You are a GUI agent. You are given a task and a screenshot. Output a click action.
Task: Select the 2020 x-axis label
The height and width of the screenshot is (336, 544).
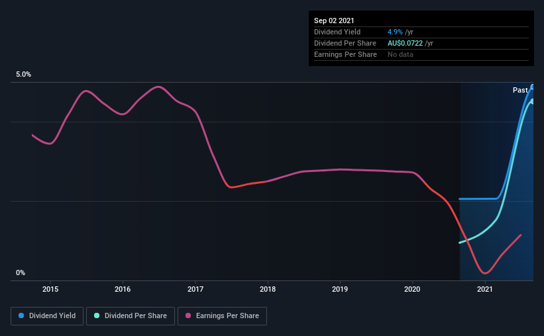412,289
